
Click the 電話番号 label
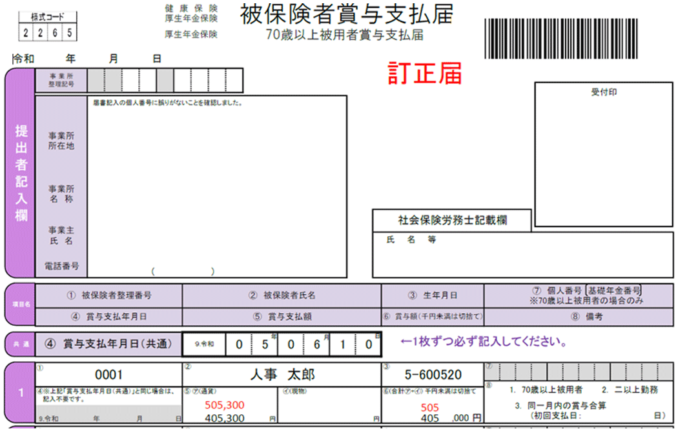pyautogui.click(x=61, y=266)
